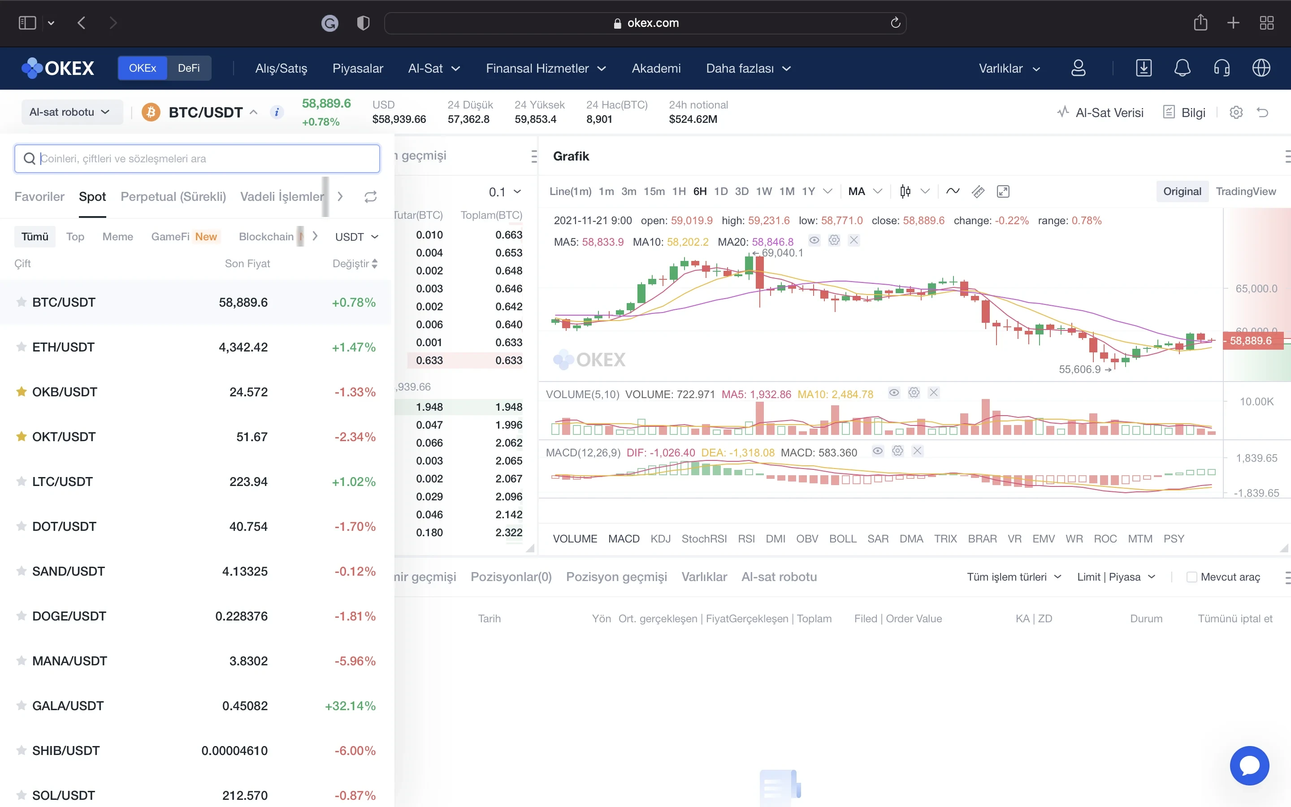The width and height of the screenshot is (1291, 807).
Task: Click the privacy shield icon
Action: click(x=363, y=22)
